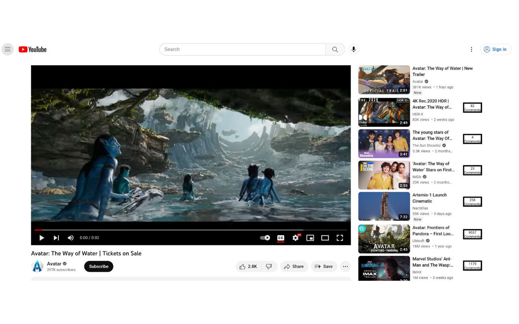Click the 9557 Comments box
The height and width of the screenshot is (324, 519).
(x=472, y=234)
